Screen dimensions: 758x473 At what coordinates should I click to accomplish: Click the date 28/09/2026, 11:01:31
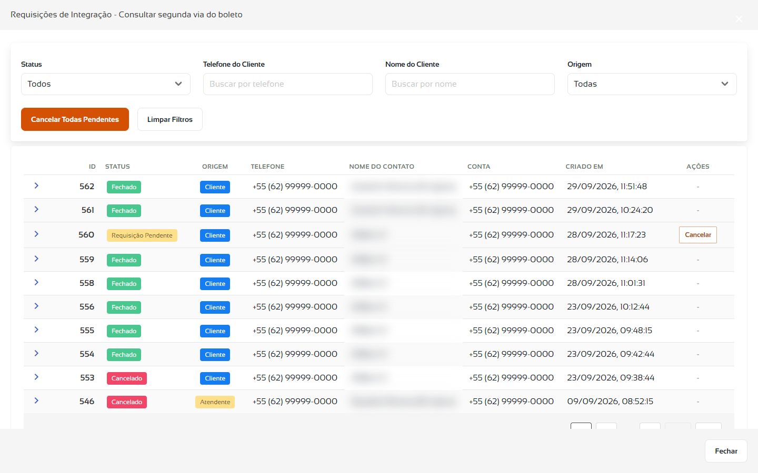(x=606, y=283)
